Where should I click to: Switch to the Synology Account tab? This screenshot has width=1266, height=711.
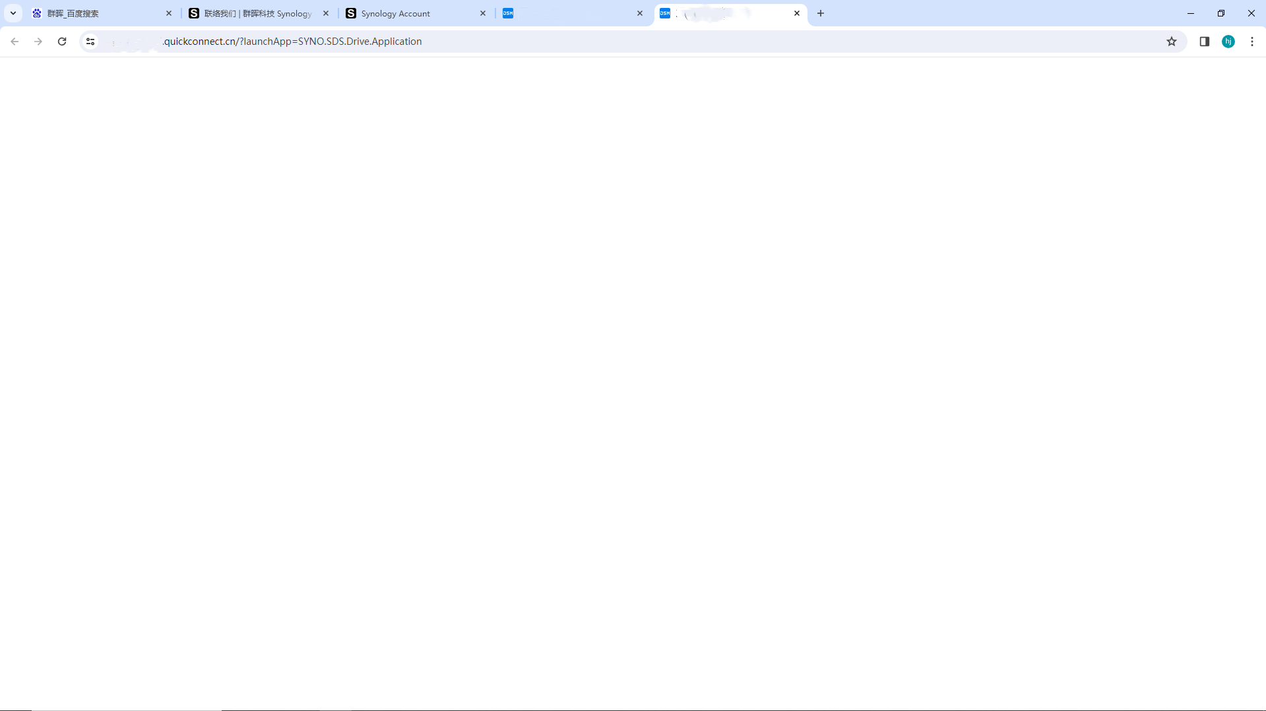click(409, 13)
